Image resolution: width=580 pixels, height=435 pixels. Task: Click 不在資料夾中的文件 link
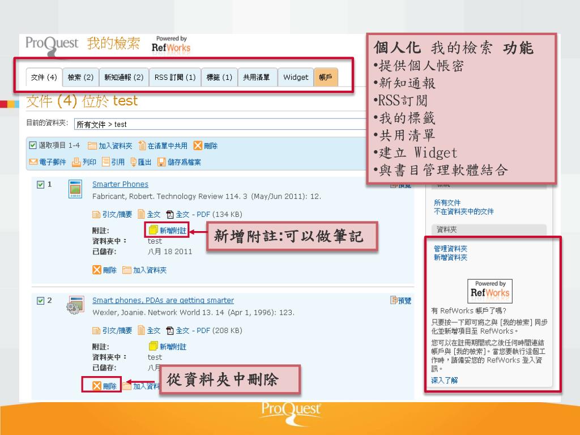pos(463,212)
